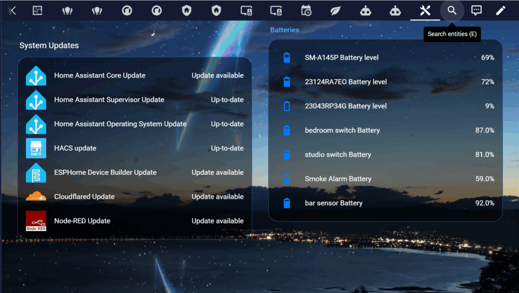Image resolution: width=519 pixels, height=293 pixels.
Task: Click Cloudflared's Update available status
Action: [217, 197]
